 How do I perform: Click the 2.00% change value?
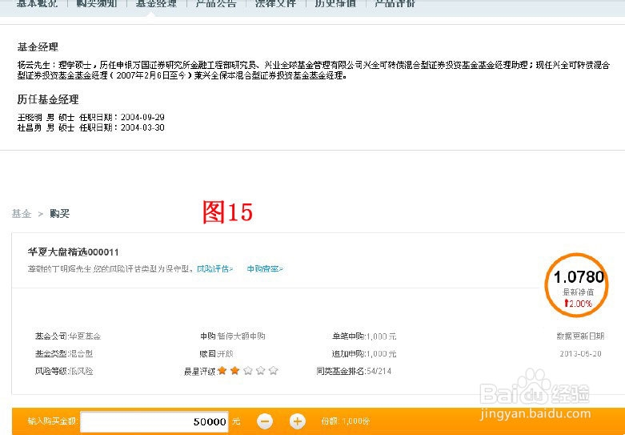click(581, 304)
